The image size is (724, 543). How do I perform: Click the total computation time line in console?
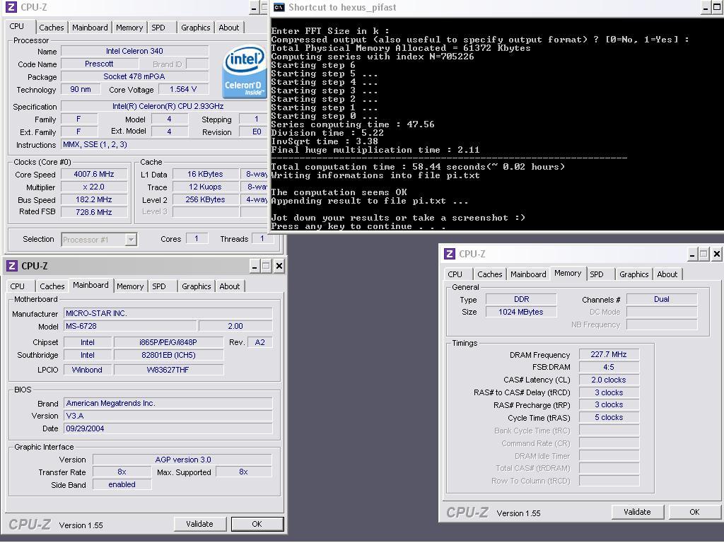pos(418,167)
